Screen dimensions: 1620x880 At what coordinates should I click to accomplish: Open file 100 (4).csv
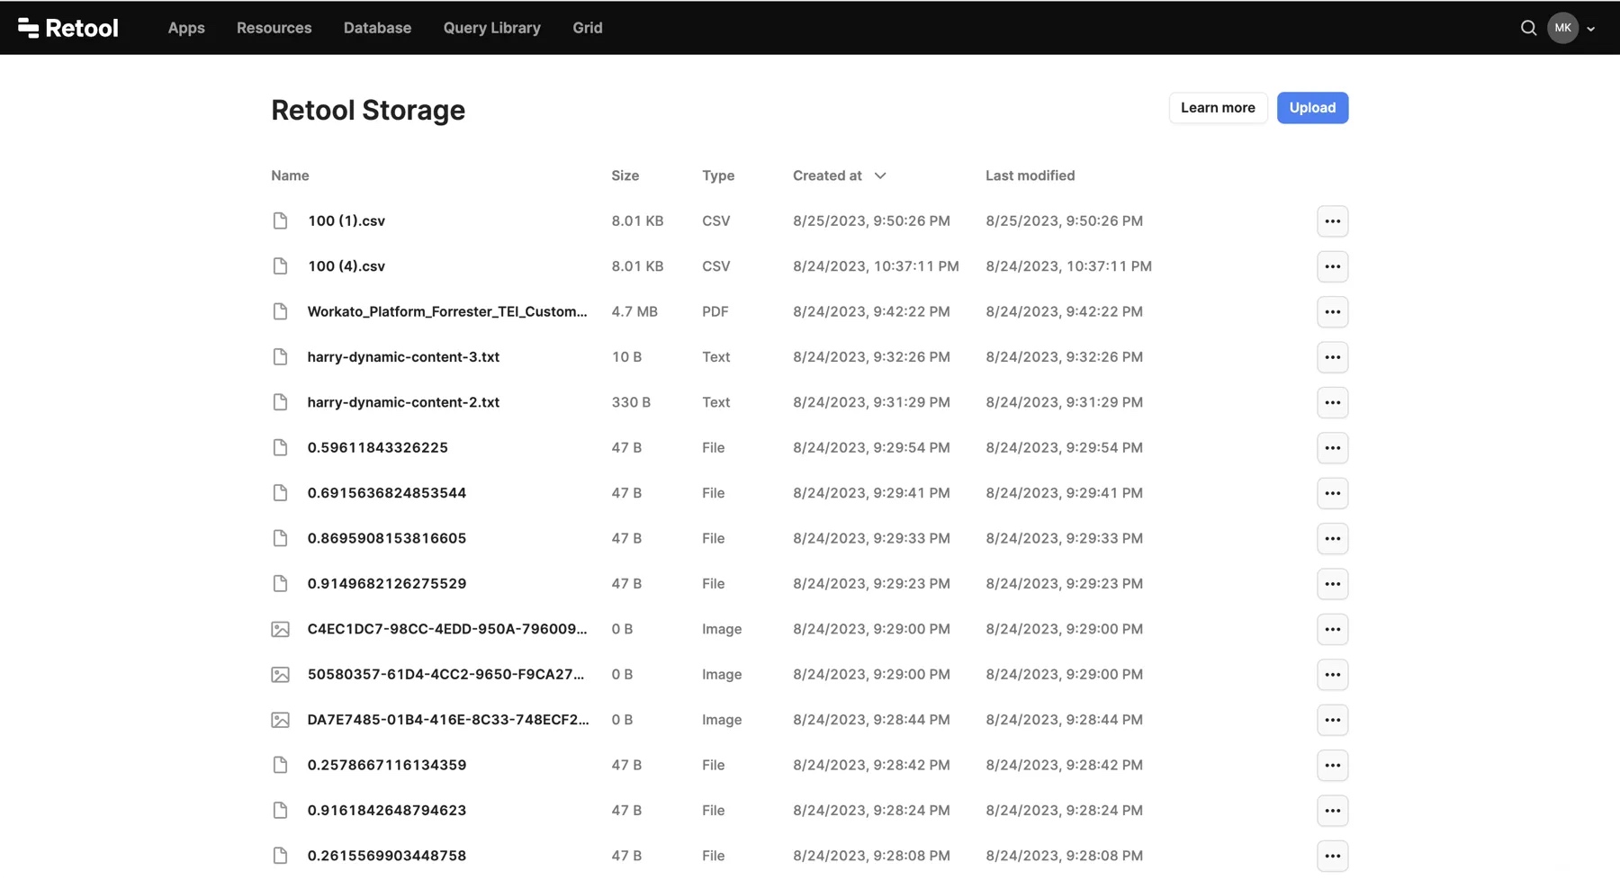(x=346, y=266)
